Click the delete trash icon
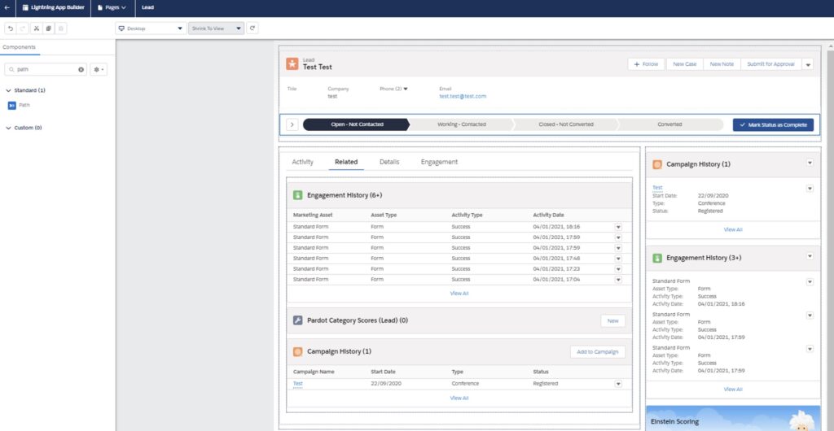The width and height of the screenshot is (834, 431). click(60, 28)
